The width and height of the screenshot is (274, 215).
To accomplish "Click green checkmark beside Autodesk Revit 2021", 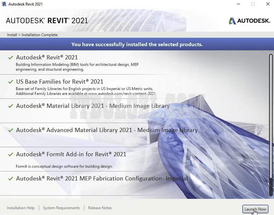I will pos(11,58).
